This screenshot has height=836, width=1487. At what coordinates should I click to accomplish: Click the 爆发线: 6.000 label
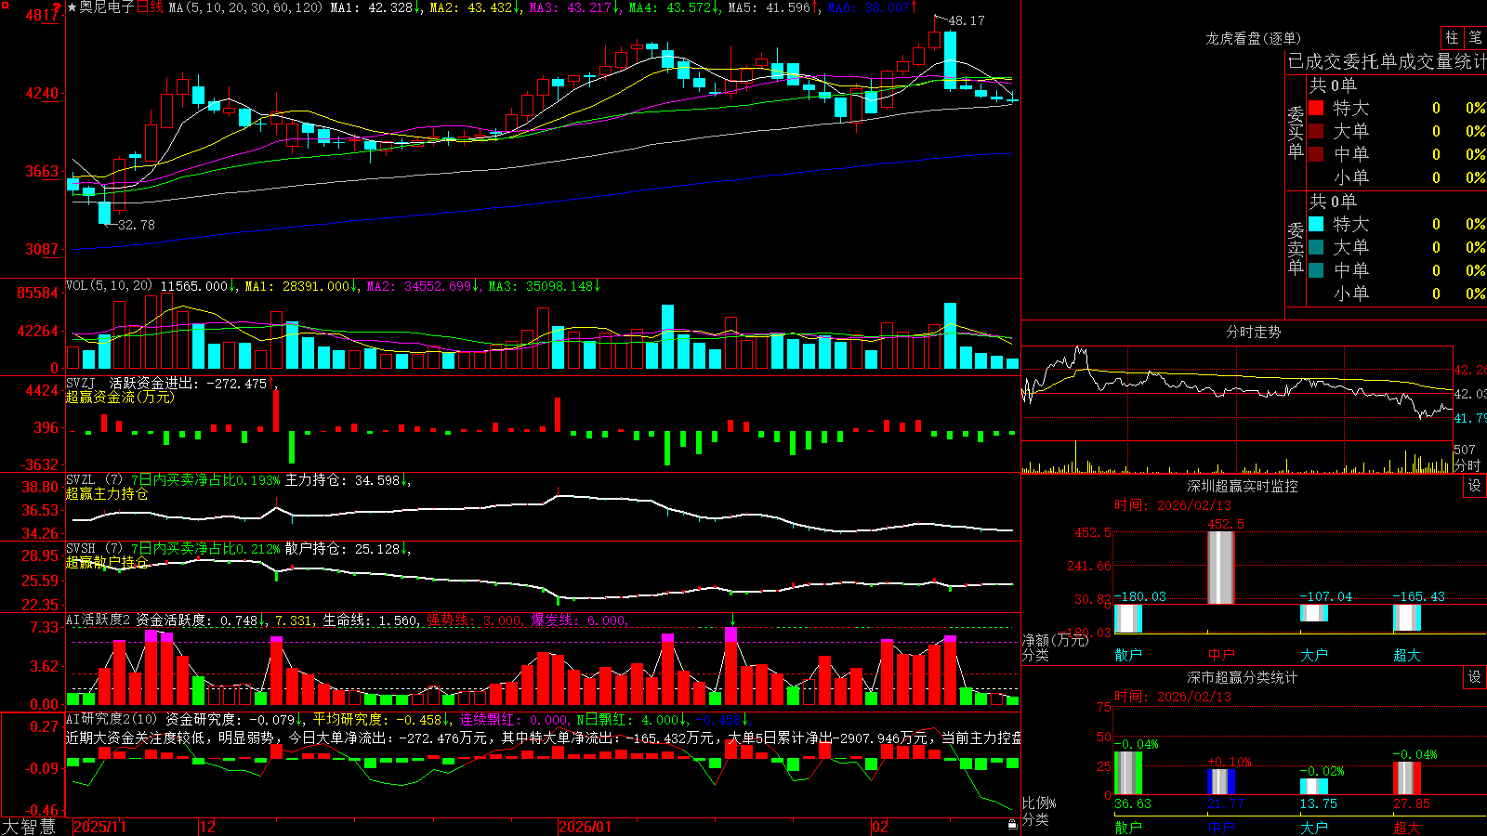(580, 620)
